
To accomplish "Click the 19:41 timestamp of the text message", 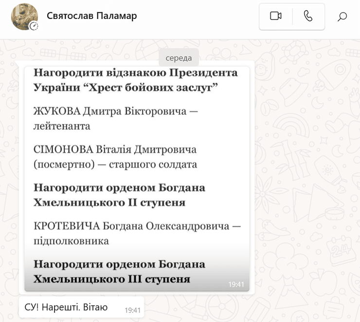I will (x=132, y=309).
